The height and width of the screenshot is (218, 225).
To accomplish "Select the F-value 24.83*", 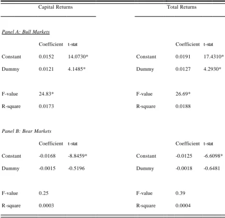I will point(46,94).
